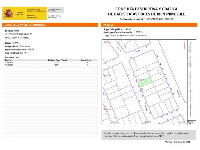Click the gray disclaimer note "Este documento no es..."
This screenshot has width=200, height=150.
149,135
